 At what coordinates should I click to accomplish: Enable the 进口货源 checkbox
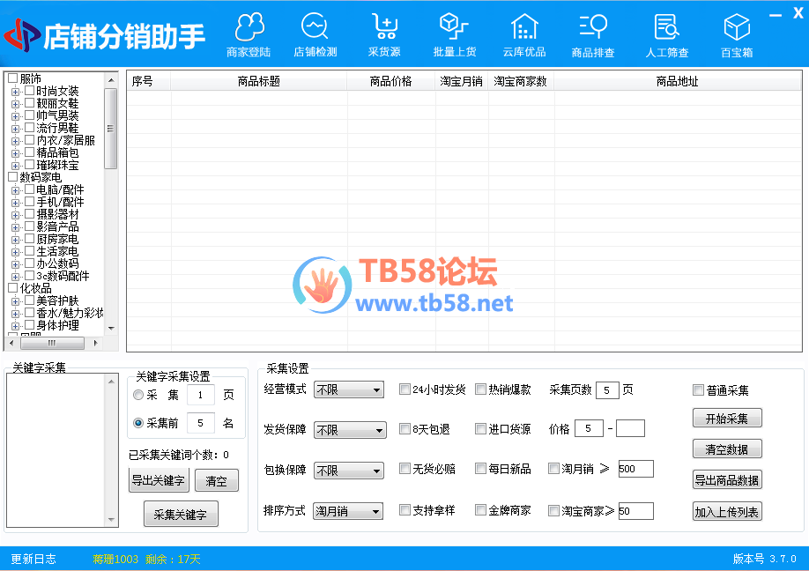(480, 428)
